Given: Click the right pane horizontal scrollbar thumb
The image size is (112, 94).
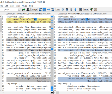Looking at the screenshot, I should pyautogui.click(x=57, y=92).
